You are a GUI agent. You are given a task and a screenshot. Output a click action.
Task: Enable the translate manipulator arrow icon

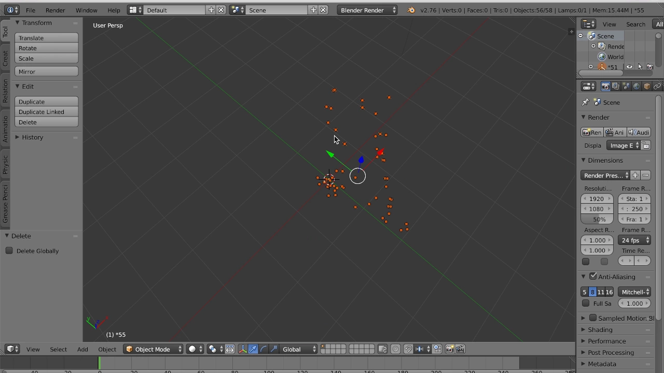(x=253, y=349)
